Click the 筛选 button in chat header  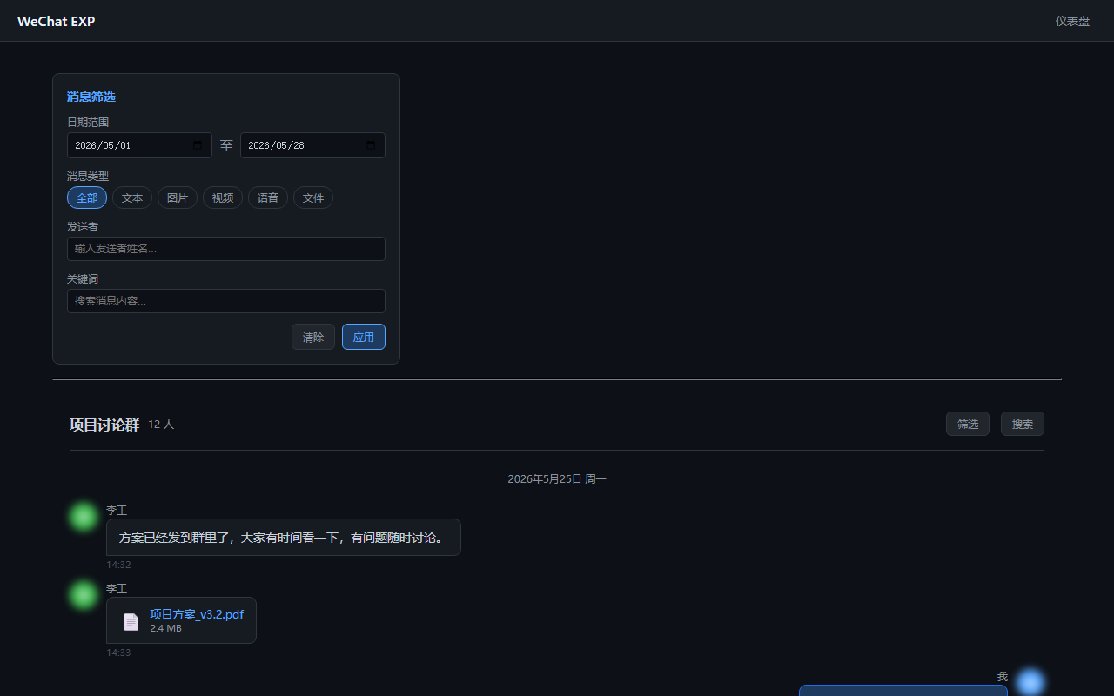click(x=968, y=424)
